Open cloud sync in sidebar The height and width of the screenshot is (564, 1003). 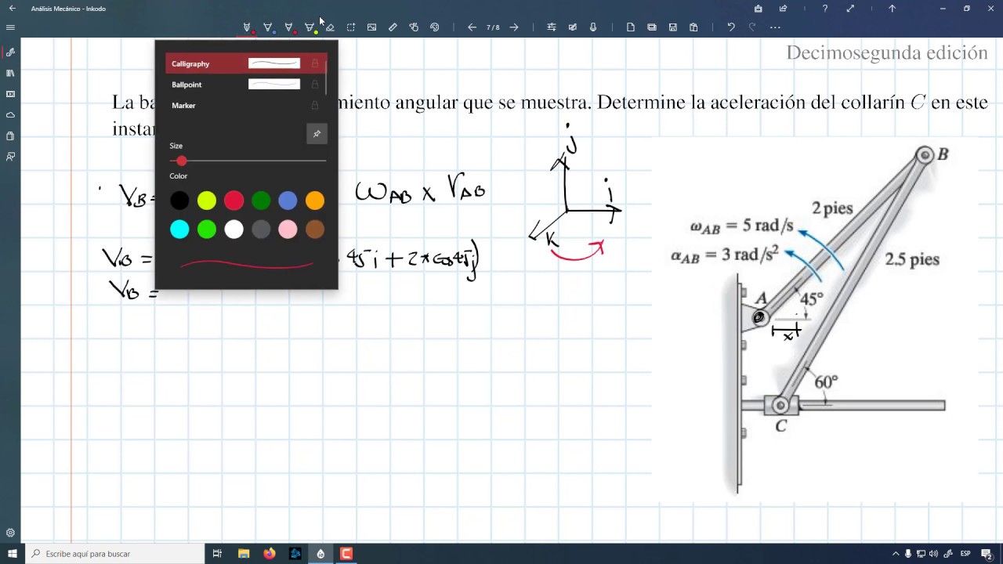(x=10, y=115)
